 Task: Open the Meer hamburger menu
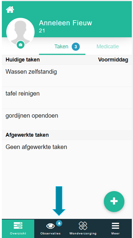click(115, 226)
